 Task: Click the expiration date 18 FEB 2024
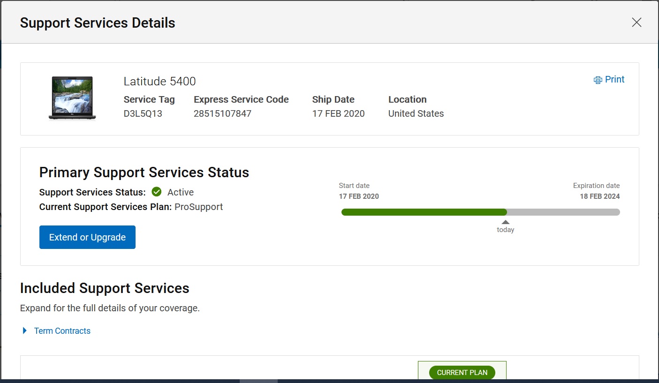pos(599,196)
